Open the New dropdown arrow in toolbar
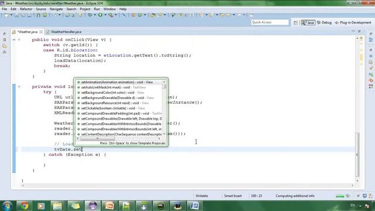 (11, 15)
